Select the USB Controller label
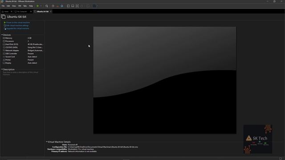The height and width of the screenshot is (160, 285). click(11, 53)
